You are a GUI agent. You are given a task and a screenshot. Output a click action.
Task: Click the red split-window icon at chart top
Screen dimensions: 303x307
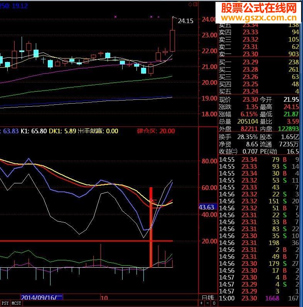click(x=195, y=4)
